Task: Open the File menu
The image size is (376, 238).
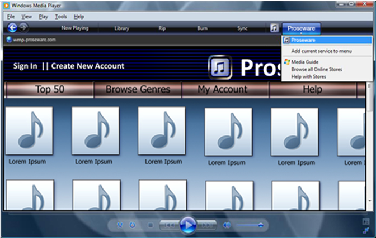Action: tap(11, 17)
